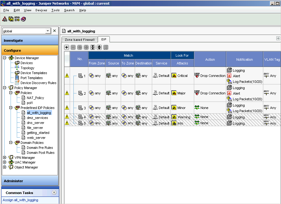Screen dimensions: 281x204
Task: Click the Add rule plus icon
Action: pyautogui.click(x=67, y=47)
